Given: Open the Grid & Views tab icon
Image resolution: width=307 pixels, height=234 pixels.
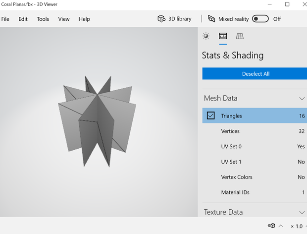Looking at the screenshot, I should click(x=240, y=36).
